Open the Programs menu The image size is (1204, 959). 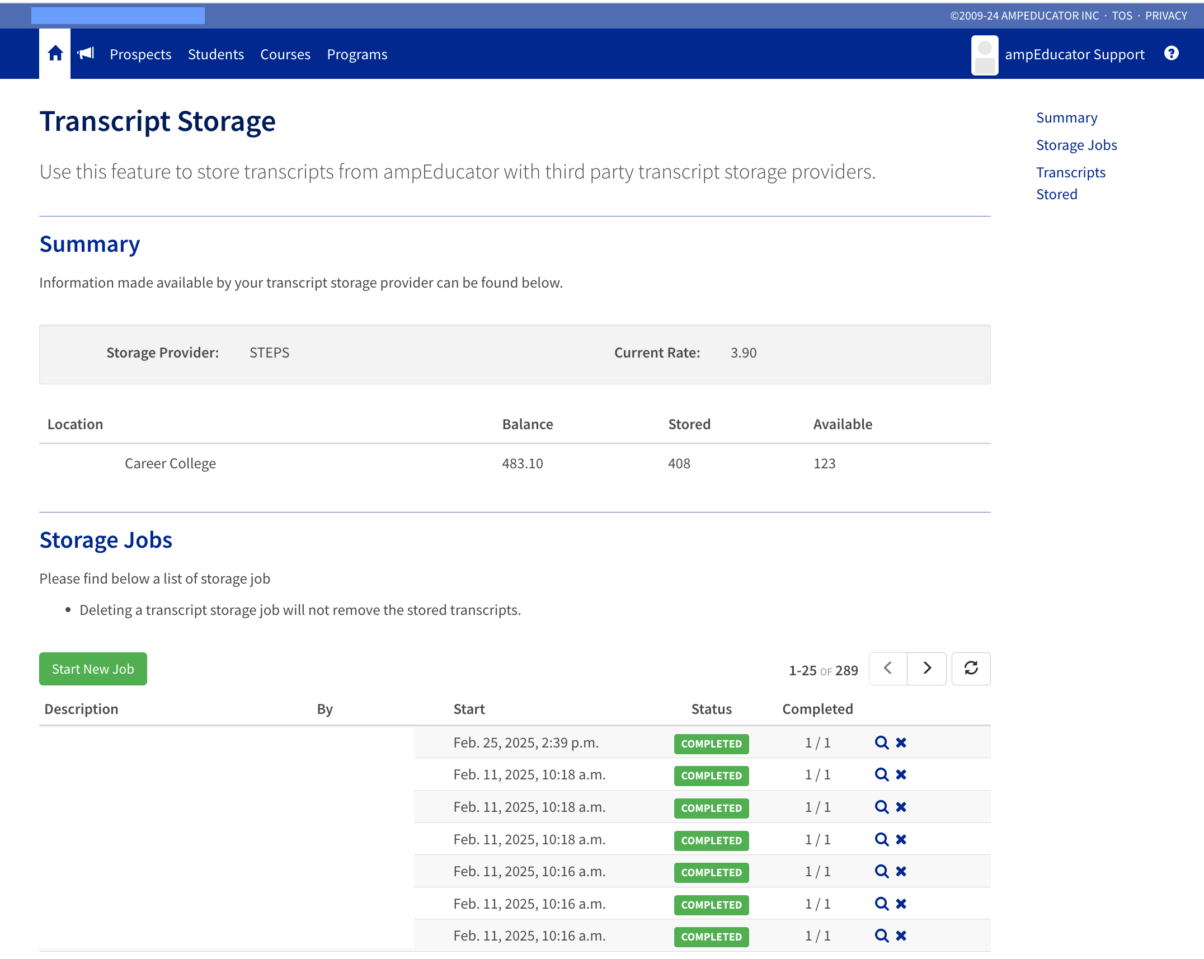pyautogui.click(x=357, y=54)
